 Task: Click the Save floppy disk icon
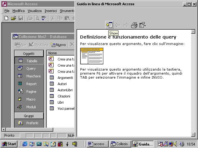(x=21, y=18)
